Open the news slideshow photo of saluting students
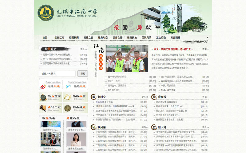The width and height of the screenshot is (246, 153). (127, 58)
